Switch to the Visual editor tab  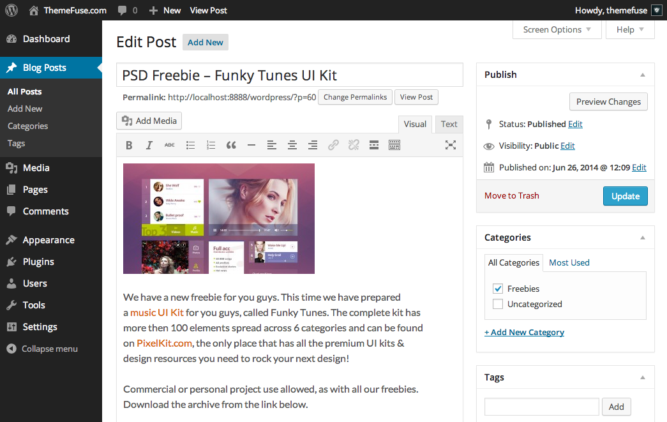click(x=415, y=124)
